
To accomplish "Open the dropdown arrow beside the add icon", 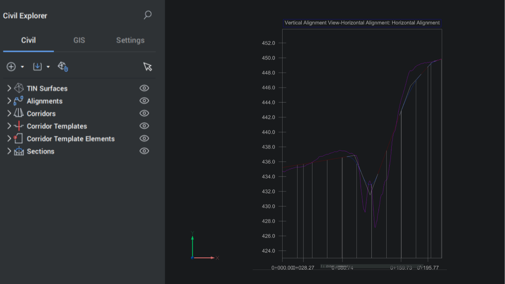I will click(22, 67).
